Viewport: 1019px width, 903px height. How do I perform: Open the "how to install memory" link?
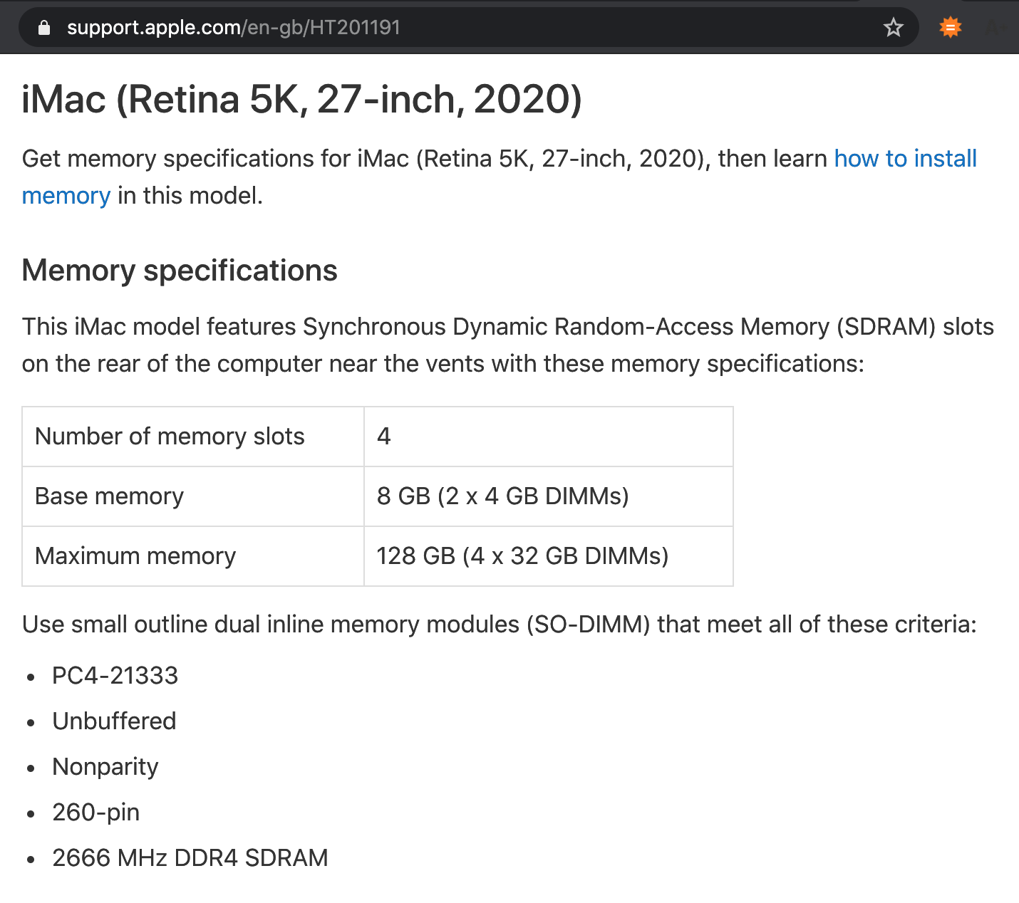pyautogui.click(x=905, y=159)
